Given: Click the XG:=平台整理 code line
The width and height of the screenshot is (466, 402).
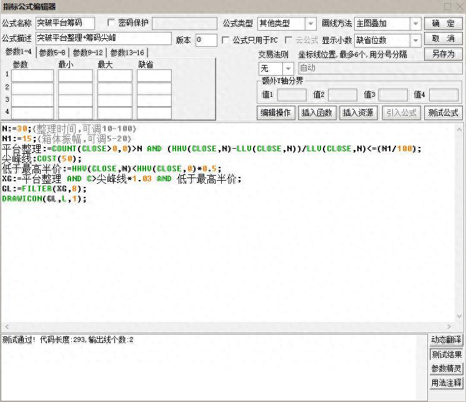Looking at the screenshot, I should 121,179.
